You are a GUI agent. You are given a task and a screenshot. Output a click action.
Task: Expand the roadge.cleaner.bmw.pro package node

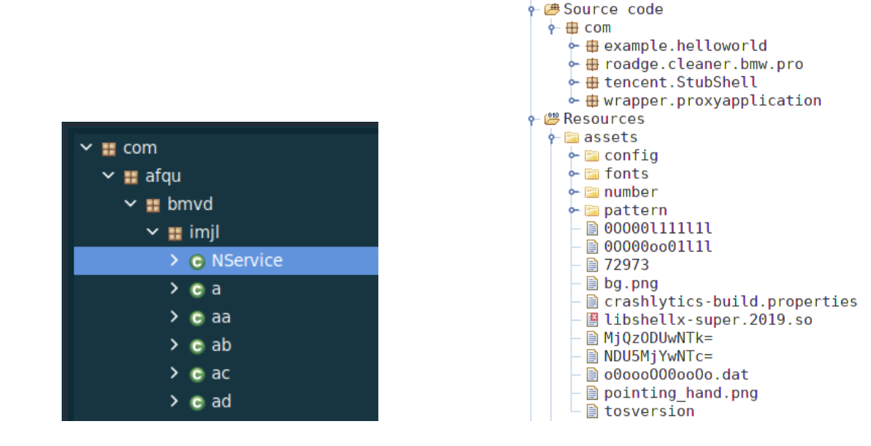[x=573, y=65]
